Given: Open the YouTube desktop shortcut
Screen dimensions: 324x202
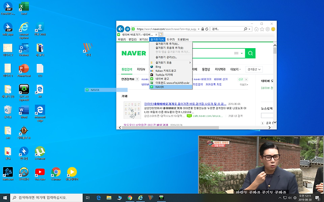Looking at the screenshot, I should click(x=40, y=174).
